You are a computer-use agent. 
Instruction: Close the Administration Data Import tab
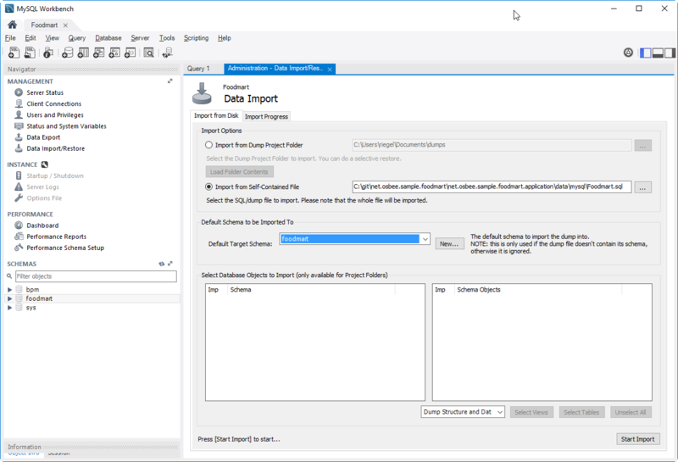click(x=330, y=70)
